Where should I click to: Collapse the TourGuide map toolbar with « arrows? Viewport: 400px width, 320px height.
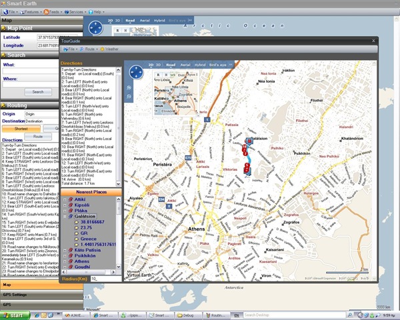point(231,65)
